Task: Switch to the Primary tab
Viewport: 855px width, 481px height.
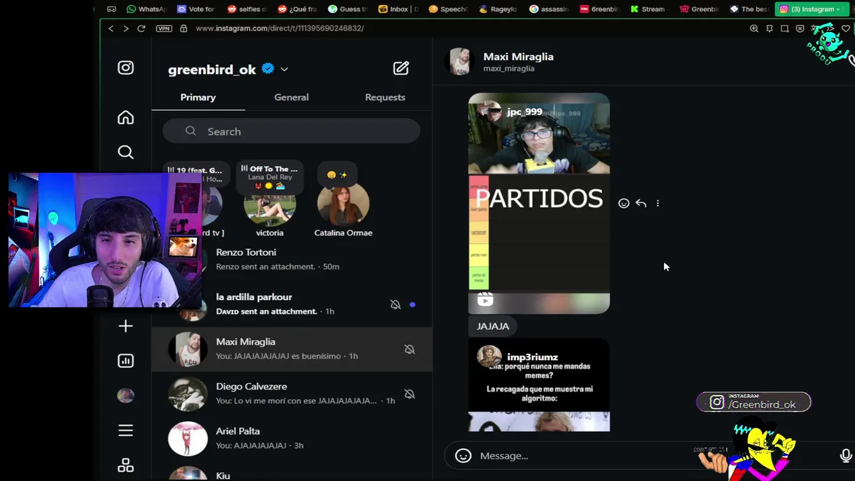Action: 198,97
